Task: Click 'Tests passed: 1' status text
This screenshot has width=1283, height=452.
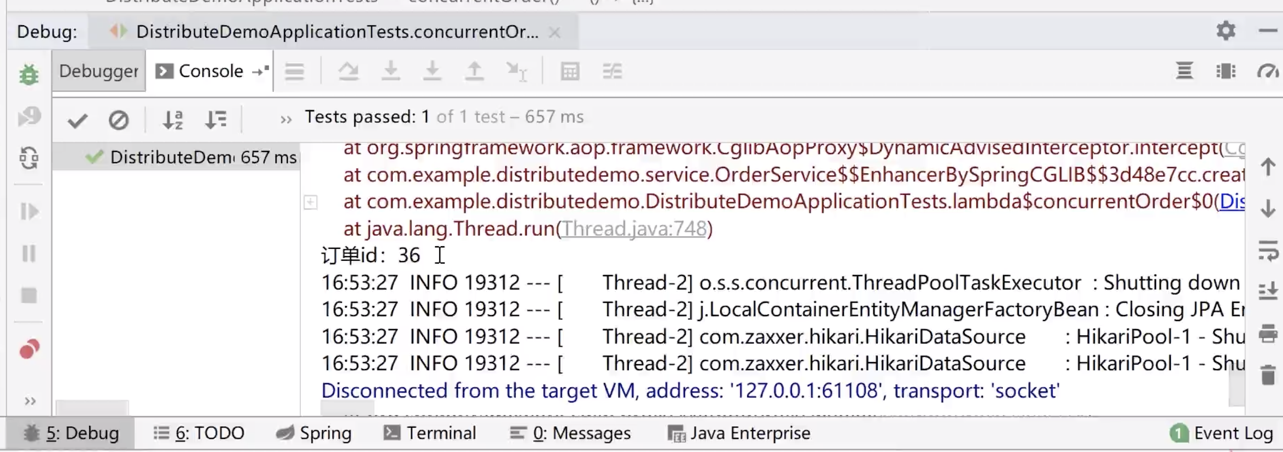Action: 367,117
